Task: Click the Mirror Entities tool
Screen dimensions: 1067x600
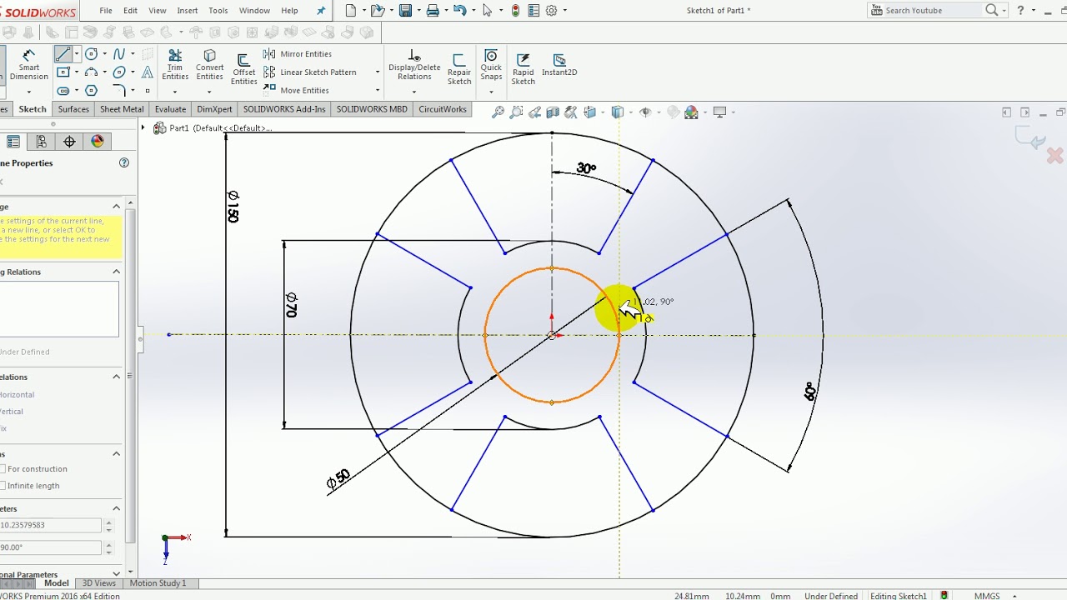Action: [298, 54]
